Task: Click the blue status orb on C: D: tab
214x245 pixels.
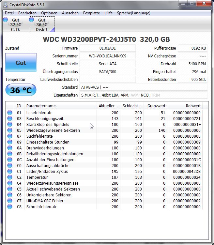Action: click(x=5, y=20)
